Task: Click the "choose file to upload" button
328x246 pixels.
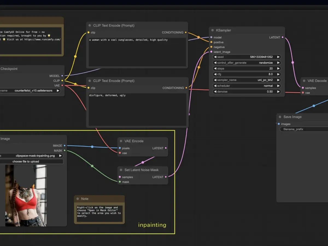Action: tap(26, 162)
